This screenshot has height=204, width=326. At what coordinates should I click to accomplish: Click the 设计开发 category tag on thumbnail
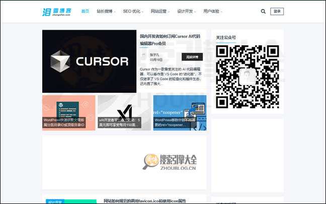point(55,202)
